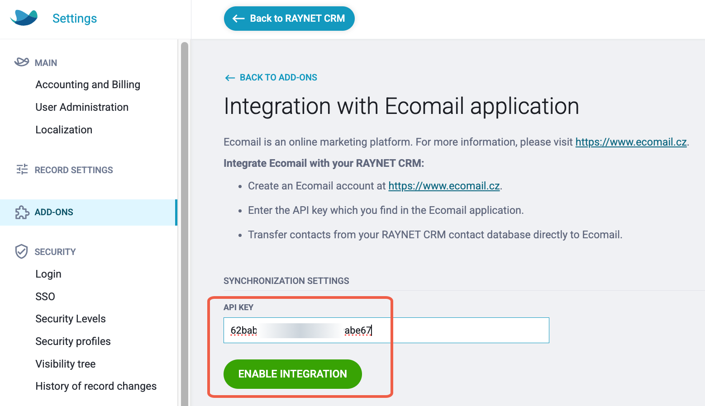
Task: Open the ecomail.cz link in the bullet list
Action: click(x=444, y=186)
